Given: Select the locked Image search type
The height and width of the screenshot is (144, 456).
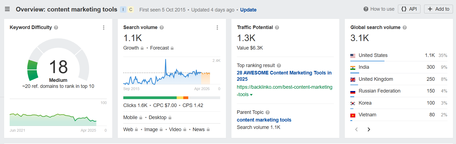Looking at the screenshot, I should click(x=154, y=129).
